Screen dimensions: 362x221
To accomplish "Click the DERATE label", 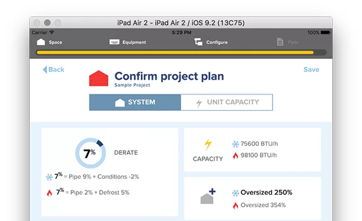I will pos(126,152).
